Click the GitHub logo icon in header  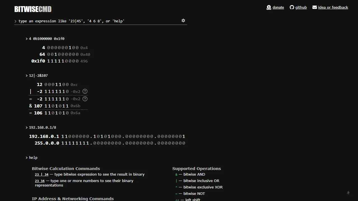292,7
